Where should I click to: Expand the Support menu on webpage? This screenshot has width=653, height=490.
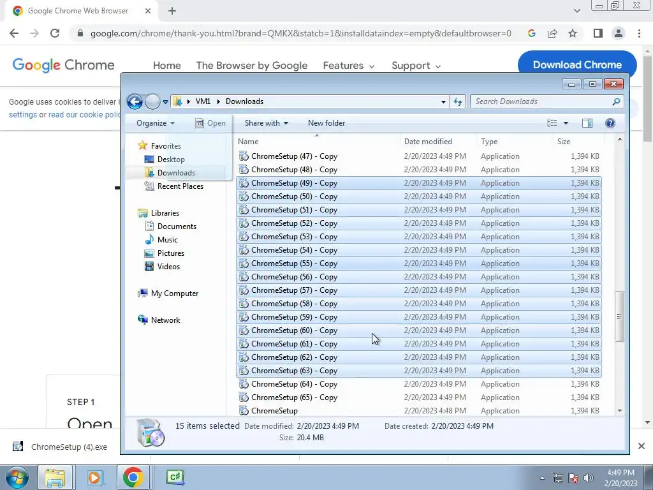pos(416,66)
